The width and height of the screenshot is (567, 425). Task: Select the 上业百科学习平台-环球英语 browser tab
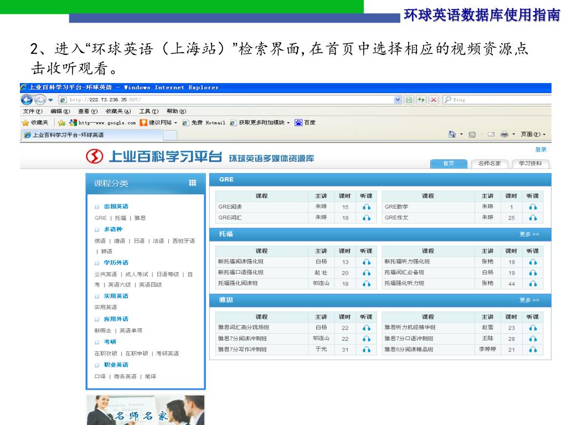(91, 135)
